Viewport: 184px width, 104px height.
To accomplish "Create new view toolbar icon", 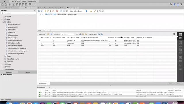I will [20, 5].
